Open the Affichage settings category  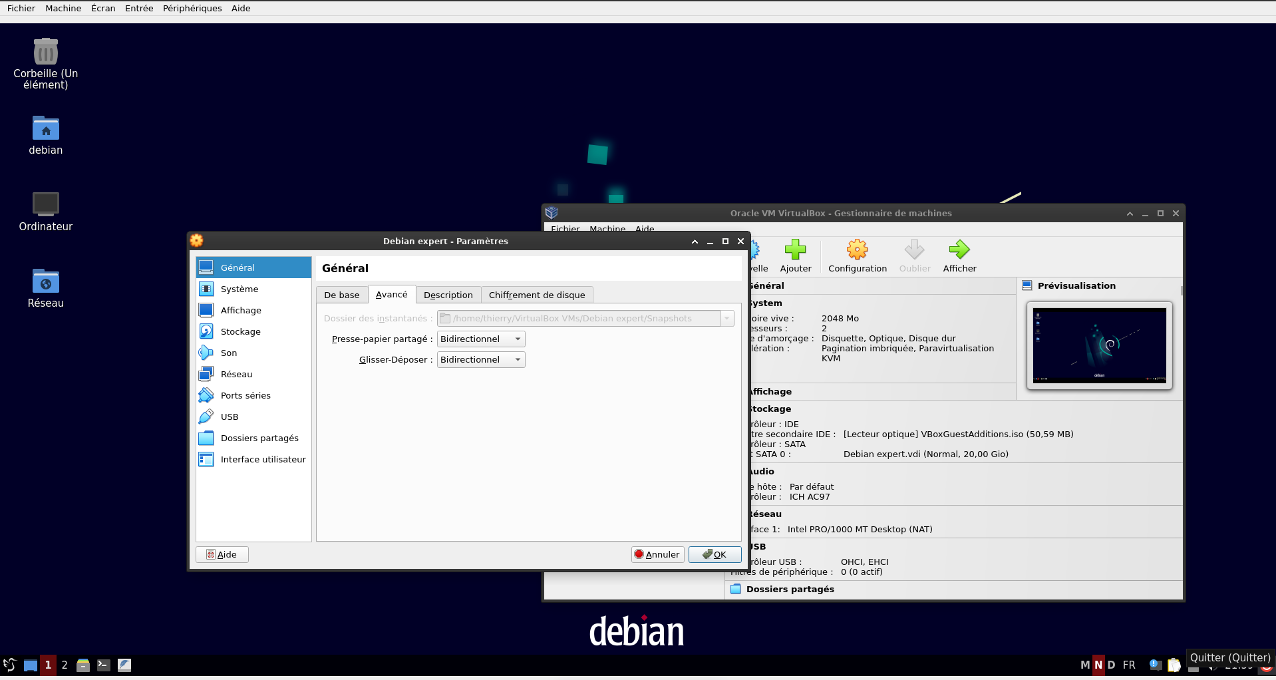pyautogui.click(x=253, y=310)
